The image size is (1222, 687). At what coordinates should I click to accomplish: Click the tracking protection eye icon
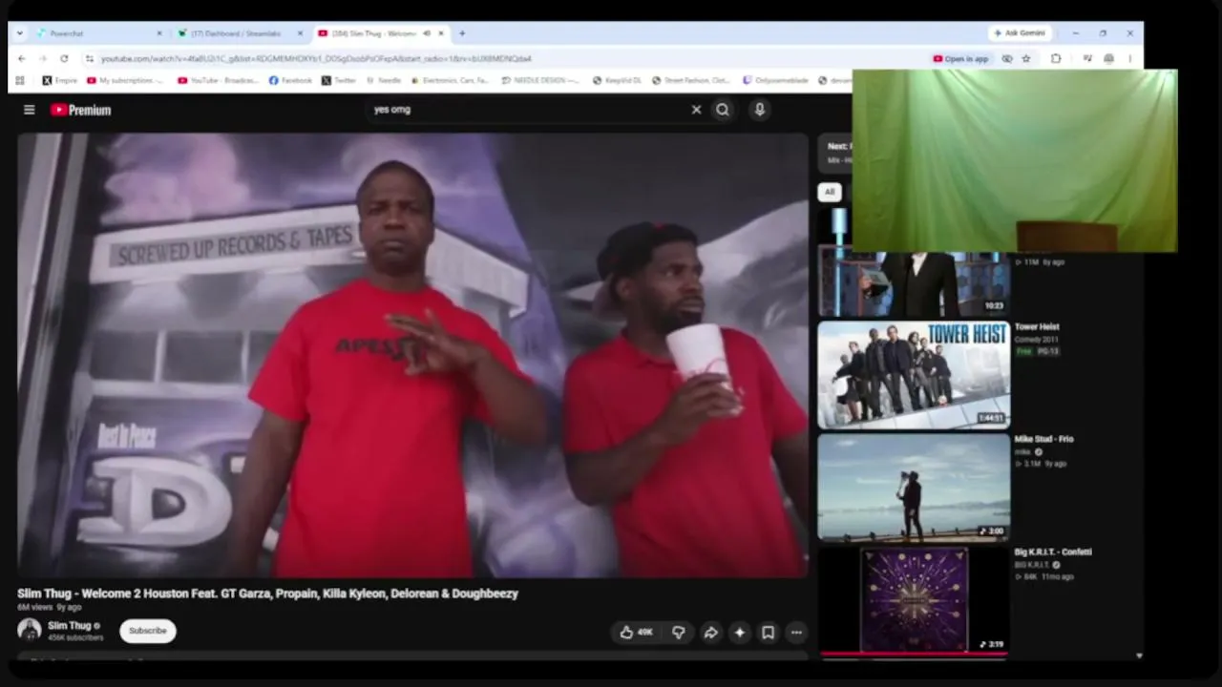[1007, 58]
